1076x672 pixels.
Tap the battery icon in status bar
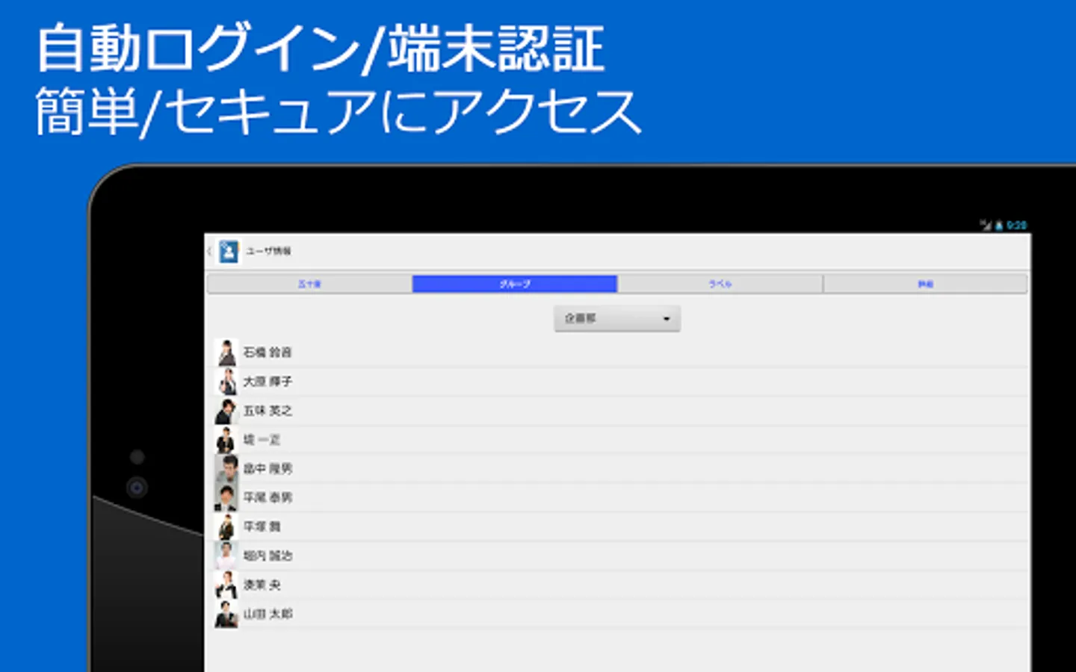click(999, 225)
